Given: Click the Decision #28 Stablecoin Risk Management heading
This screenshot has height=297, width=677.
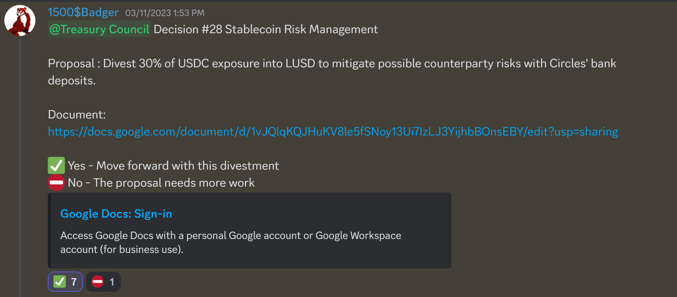Looking at the screenshot, I should [x=266, y=29].
